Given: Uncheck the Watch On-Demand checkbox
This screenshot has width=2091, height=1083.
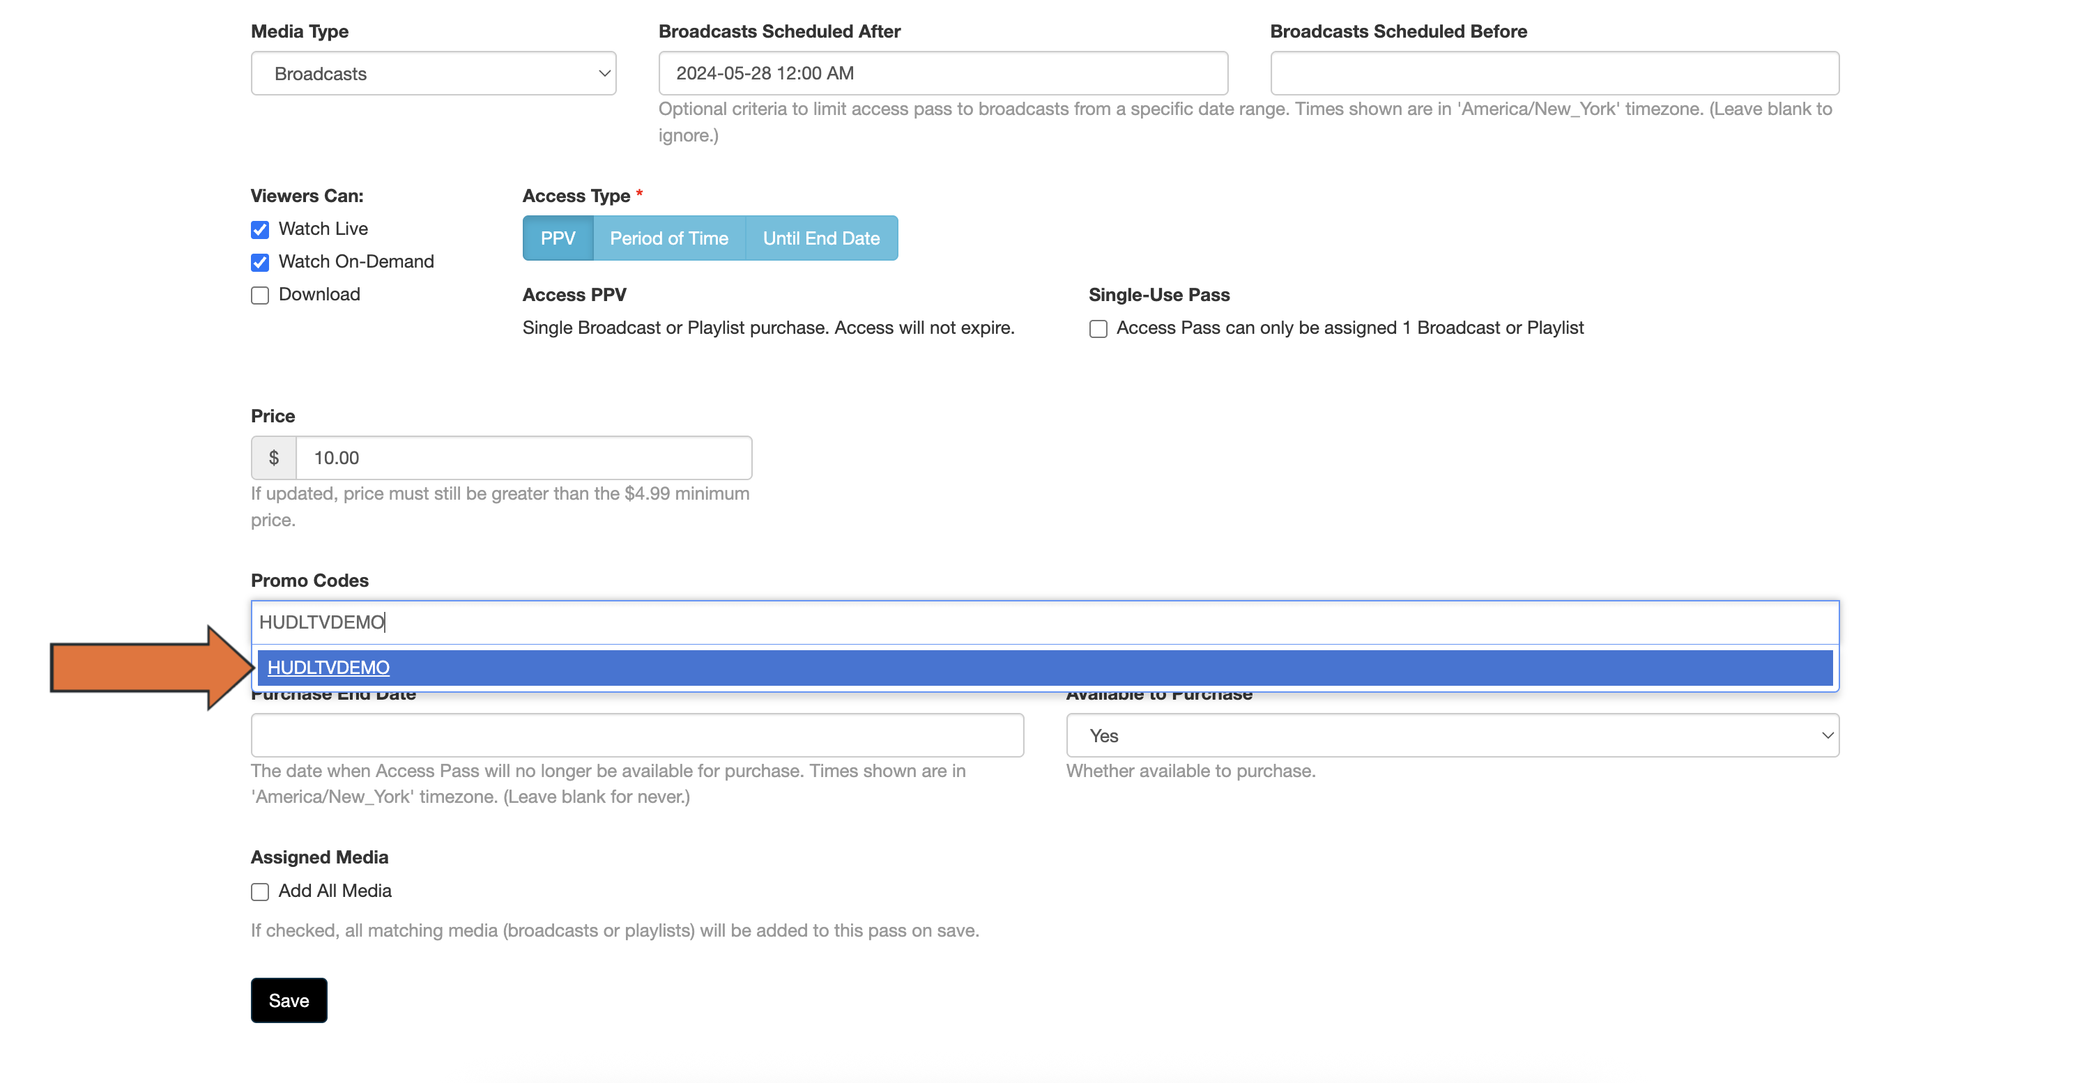Looking at the screenshot, I should click(x=260, y=262).
